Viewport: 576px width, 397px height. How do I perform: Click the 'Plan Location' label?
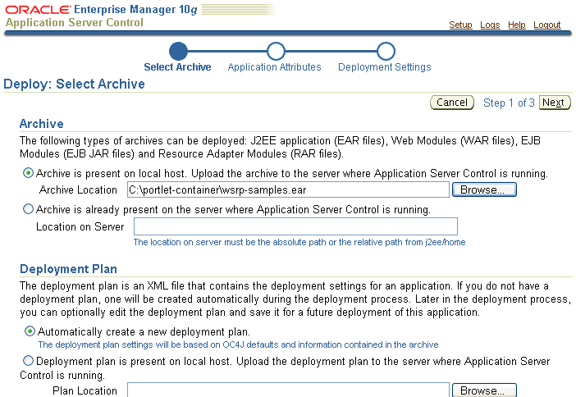(x=85, y=390)
